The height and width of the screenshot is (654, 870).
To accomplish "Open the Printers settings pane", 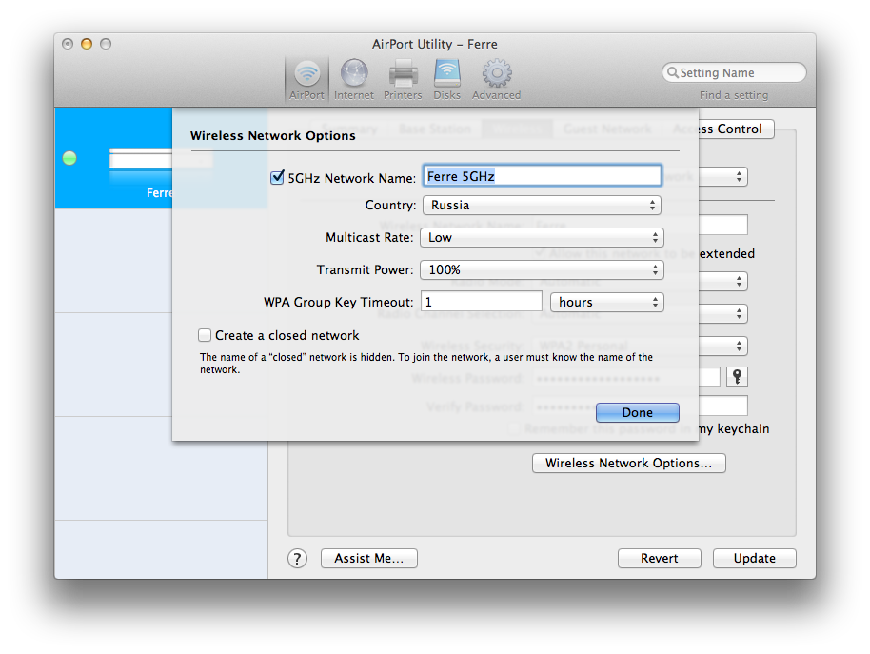I will coord(403,80).
